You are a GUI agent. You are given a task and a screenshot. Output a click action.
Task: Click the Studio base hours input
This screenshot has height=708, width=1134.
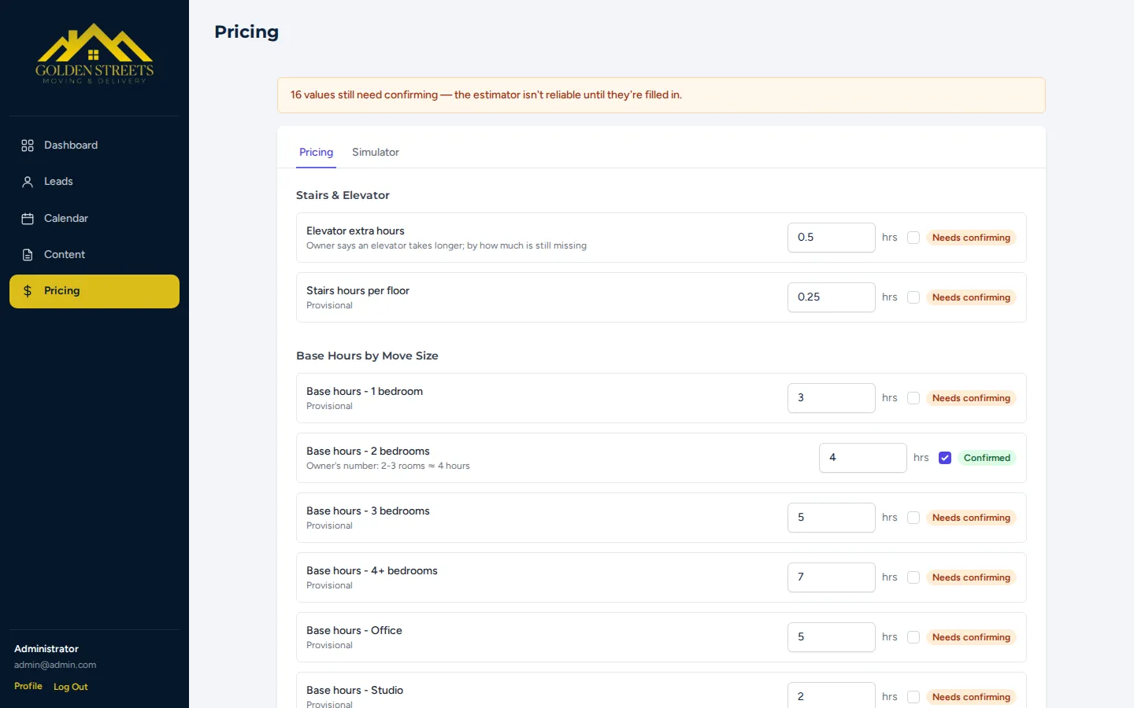coord(832,695)
